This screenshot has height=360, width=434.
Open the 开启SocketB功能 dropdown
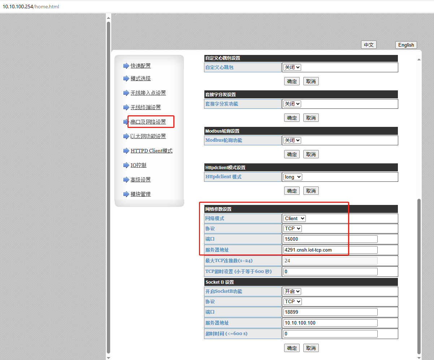coord(292,291)
